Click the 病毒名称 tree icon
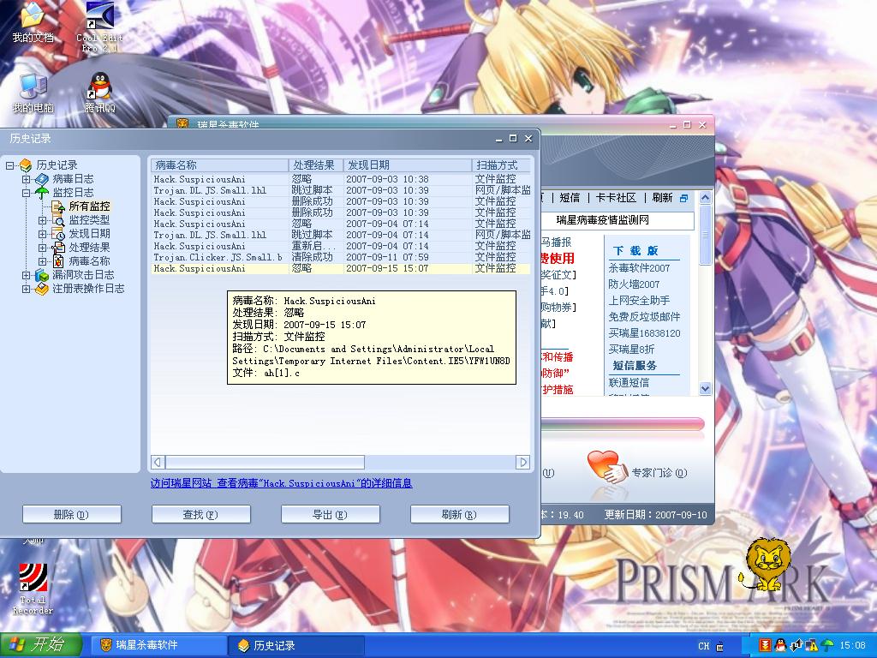Viewport: 877px width, 658px height. [58, 261]
